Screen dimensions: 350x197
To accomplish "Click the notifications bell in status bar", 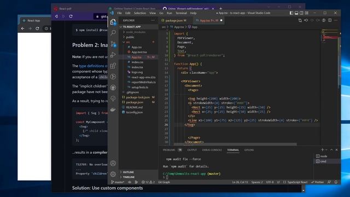I will (336, 182).
